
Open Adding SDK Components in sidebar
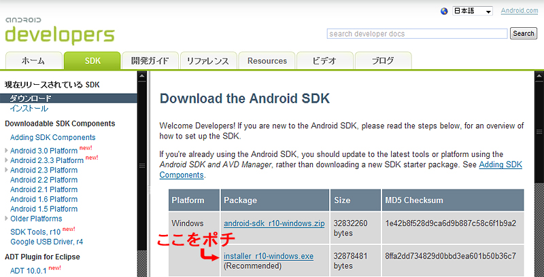(53, 137)
